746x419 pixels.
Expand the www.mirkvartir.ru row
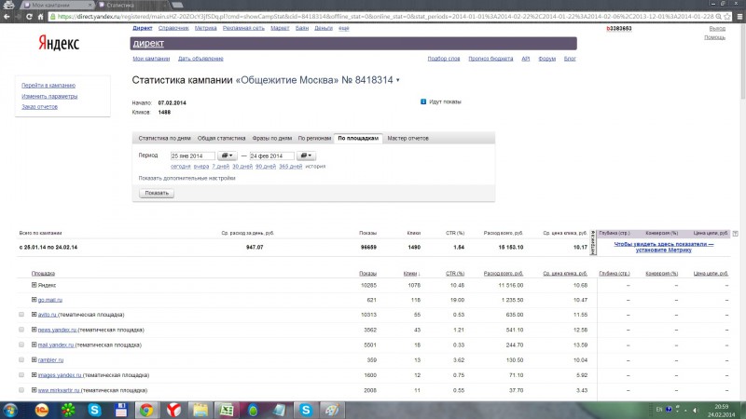(34, 390)
